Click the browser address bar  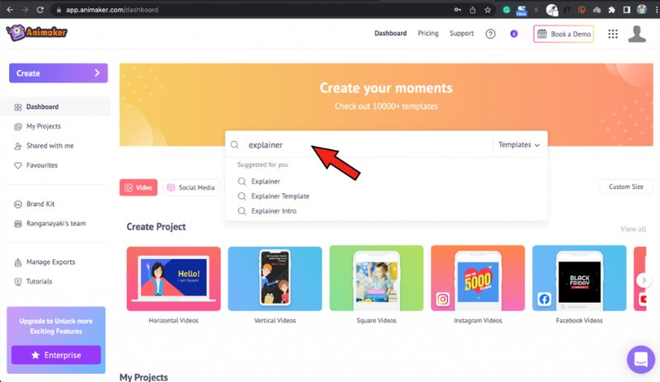(x=252, y=10)
